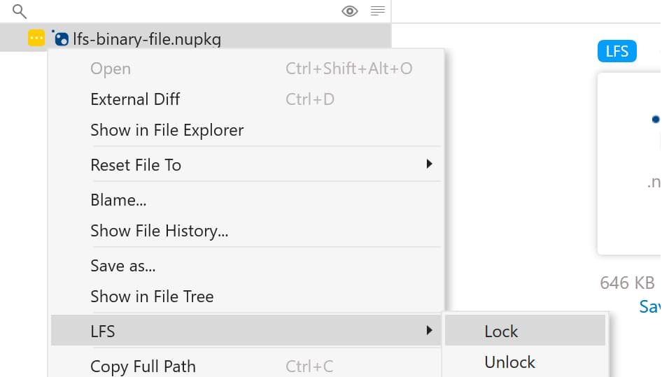662x377 pixels.
Task: Toggle the eye view-all-files icon
Action: [350, 11]
